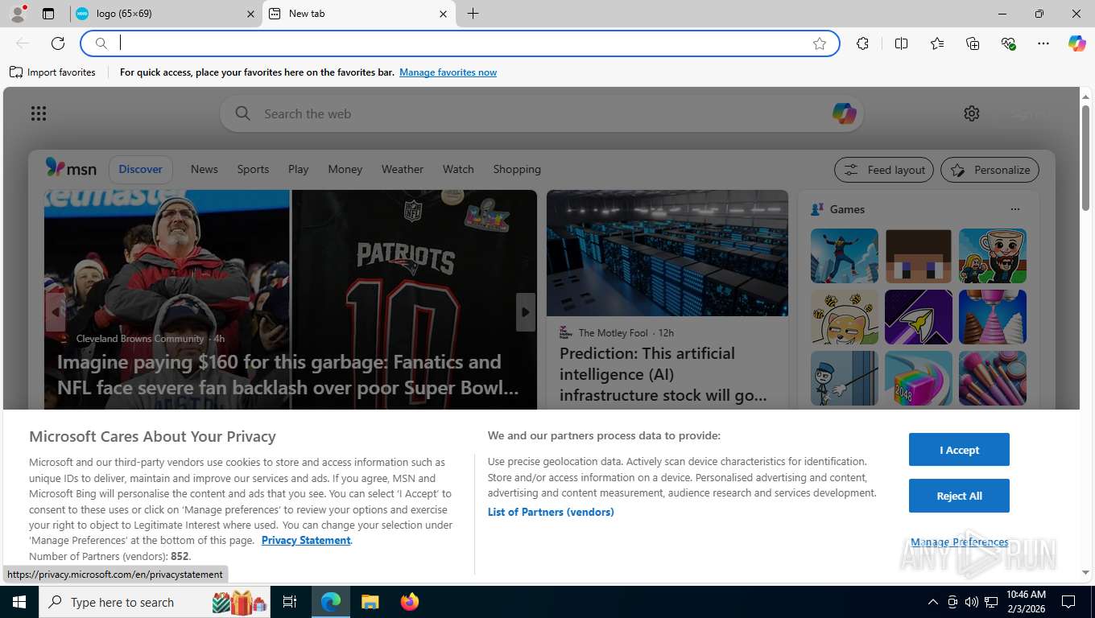
Task: Open the Extensions puzzle icon
Action: pyautogui.click(x=863, y=43)
